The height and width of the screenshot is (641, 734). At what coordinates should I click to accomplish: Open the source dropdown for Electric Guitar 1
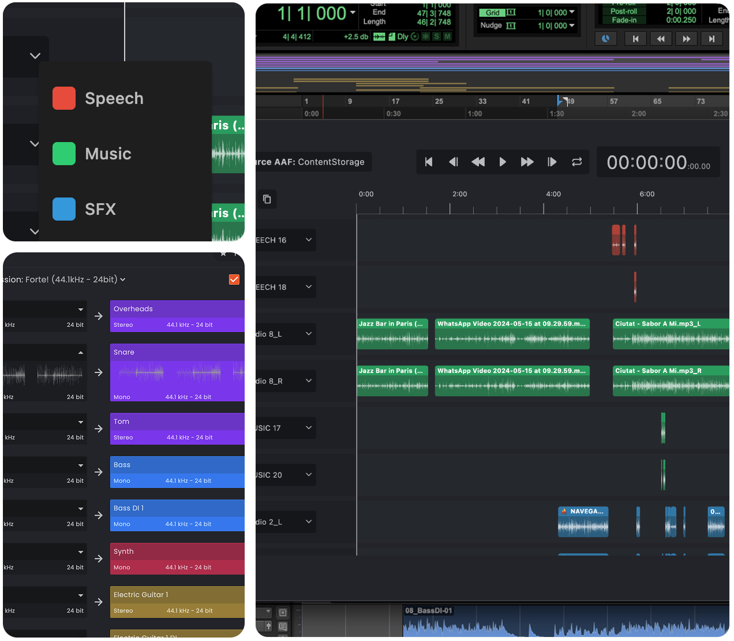click(x=81, y=595)
